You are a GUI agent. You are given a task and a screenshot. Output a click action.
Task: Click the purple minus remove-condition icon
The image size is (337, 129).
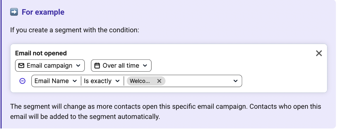pos(23,81)
